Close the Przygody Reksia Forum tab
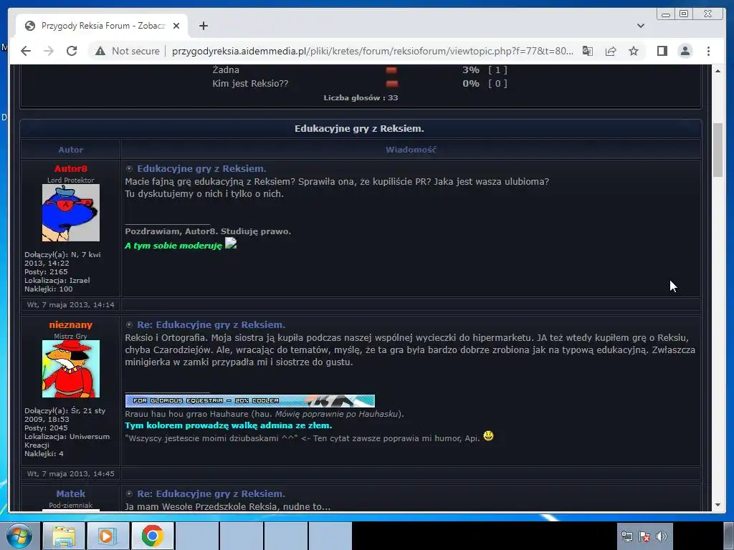This screenshot has height=550, width=734. point(176,26)
